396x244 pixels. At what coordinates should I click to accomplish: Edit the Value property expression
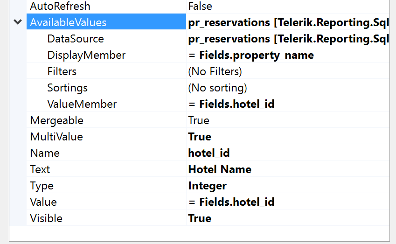[x=231, y=202]
